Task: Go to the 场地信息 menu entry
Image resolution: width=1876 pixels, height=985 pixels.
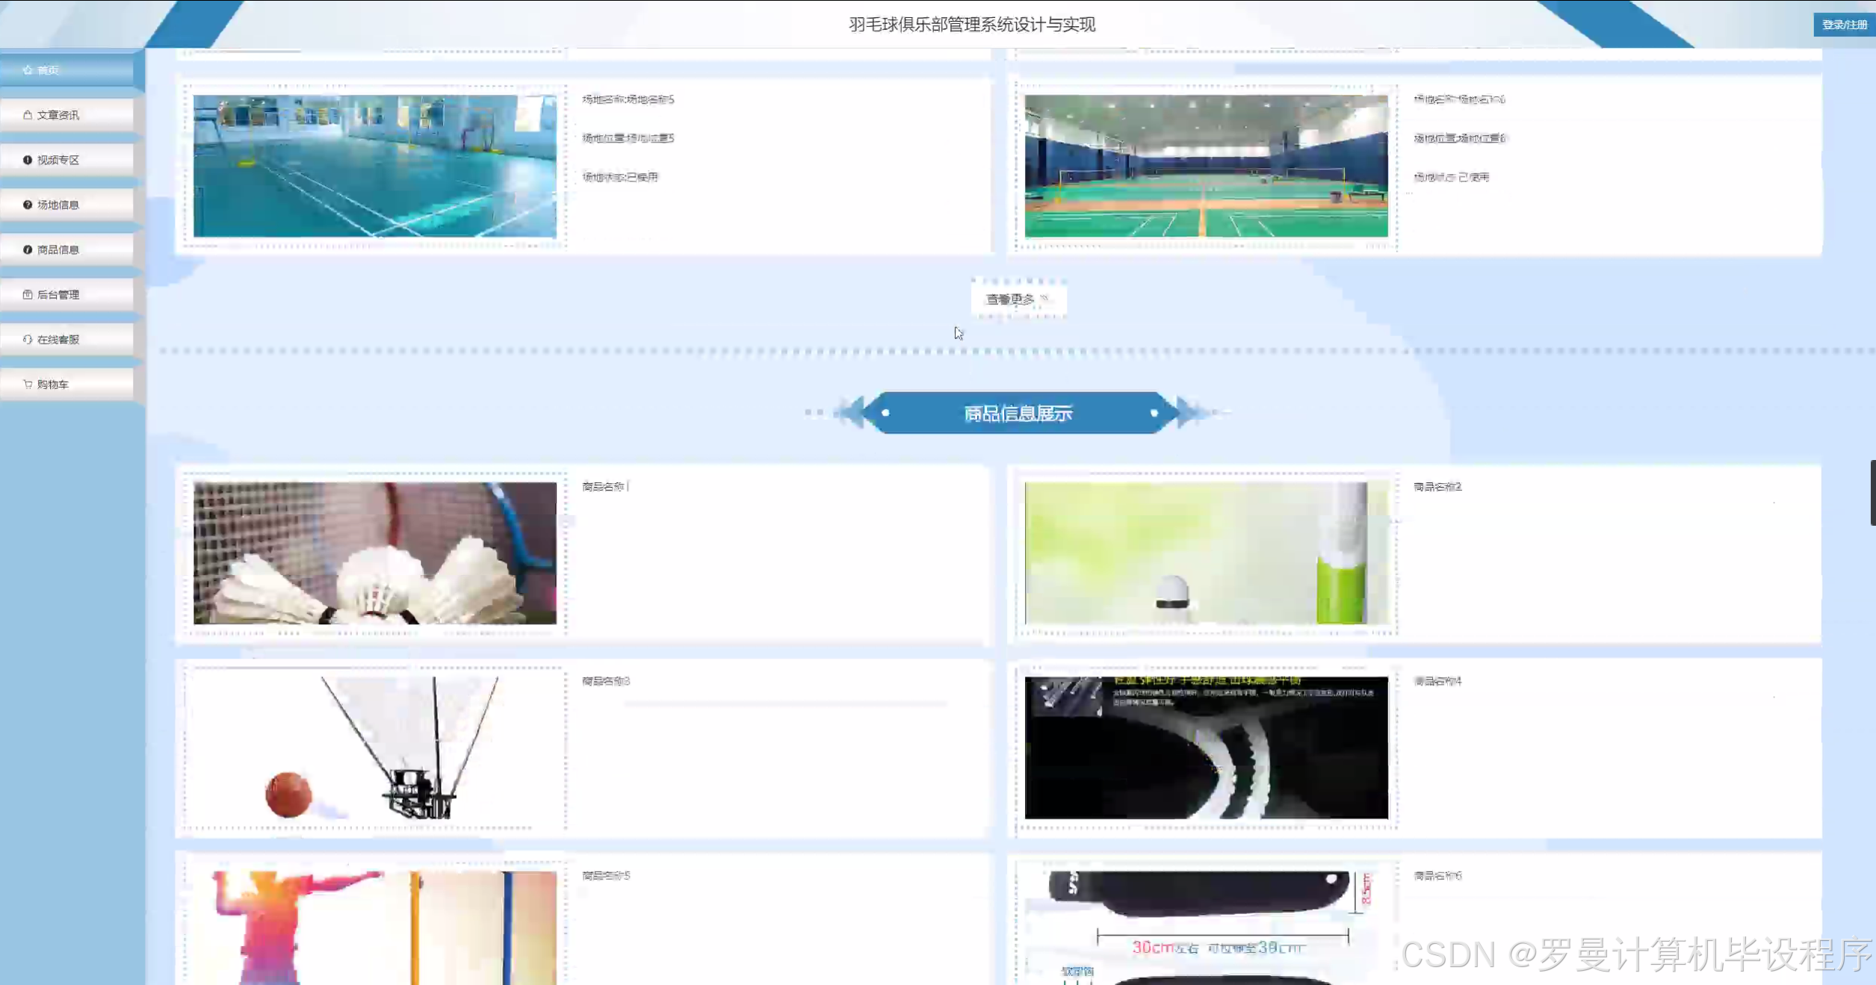Action: tap(58, 205)
